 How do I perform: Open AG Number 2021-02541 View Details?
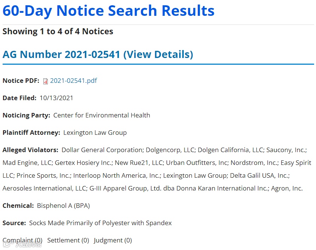coord(98,54)
